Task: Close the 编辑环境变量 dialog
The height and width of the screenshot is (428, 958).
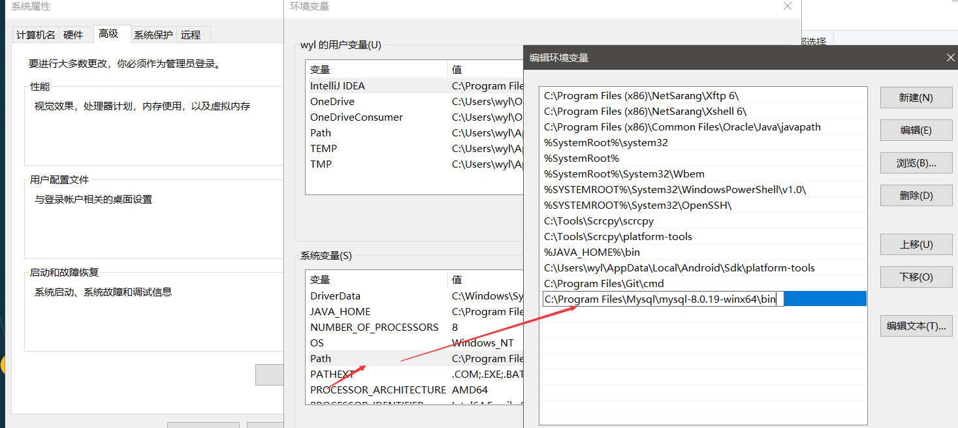Action: point(950,57)
